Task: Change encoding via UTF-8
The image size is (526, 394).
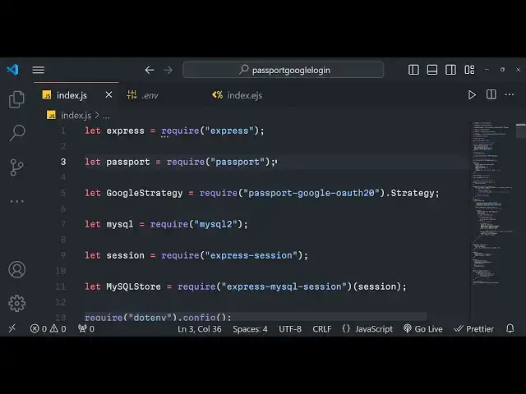Action: (x=290, y=329)
